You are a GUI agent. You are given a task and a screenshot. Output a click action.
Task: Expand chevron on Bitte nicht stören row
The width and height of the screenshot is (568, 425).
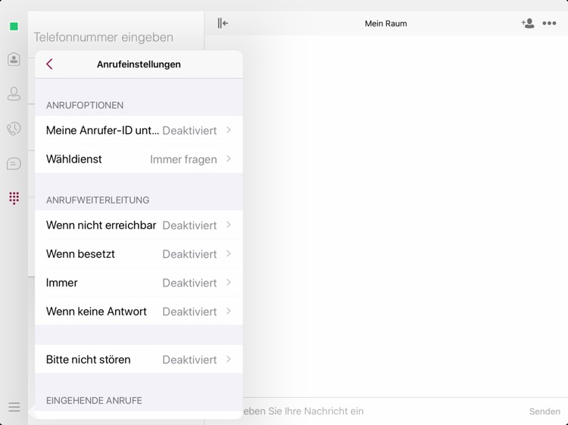(x=229, y=359)
